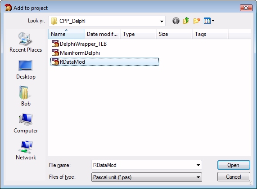The width and height of the screenshot is (257, 189).
Task: Sort by the Name column header
Action: pos(66,34)
